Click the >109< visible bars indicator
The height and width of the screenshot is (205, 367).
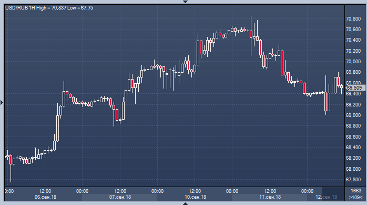point(356,197)
